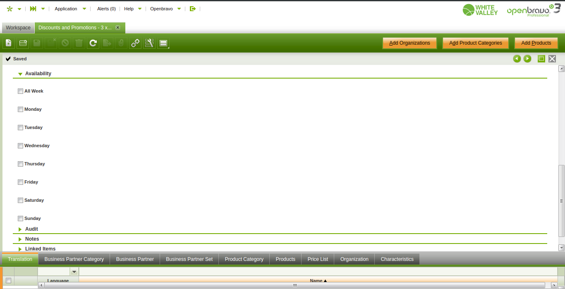Click the chain link icon
This screenshot has height=289, width=565.
tap(135, 43)
